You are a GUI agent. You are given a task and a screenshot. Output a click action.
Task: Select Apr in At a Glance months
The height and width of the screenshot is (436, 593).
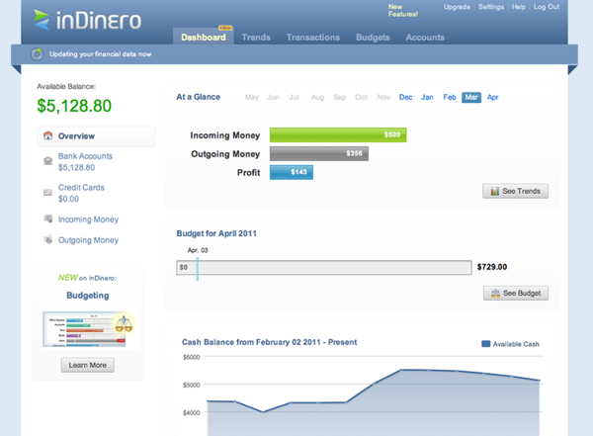coord(492,97)
